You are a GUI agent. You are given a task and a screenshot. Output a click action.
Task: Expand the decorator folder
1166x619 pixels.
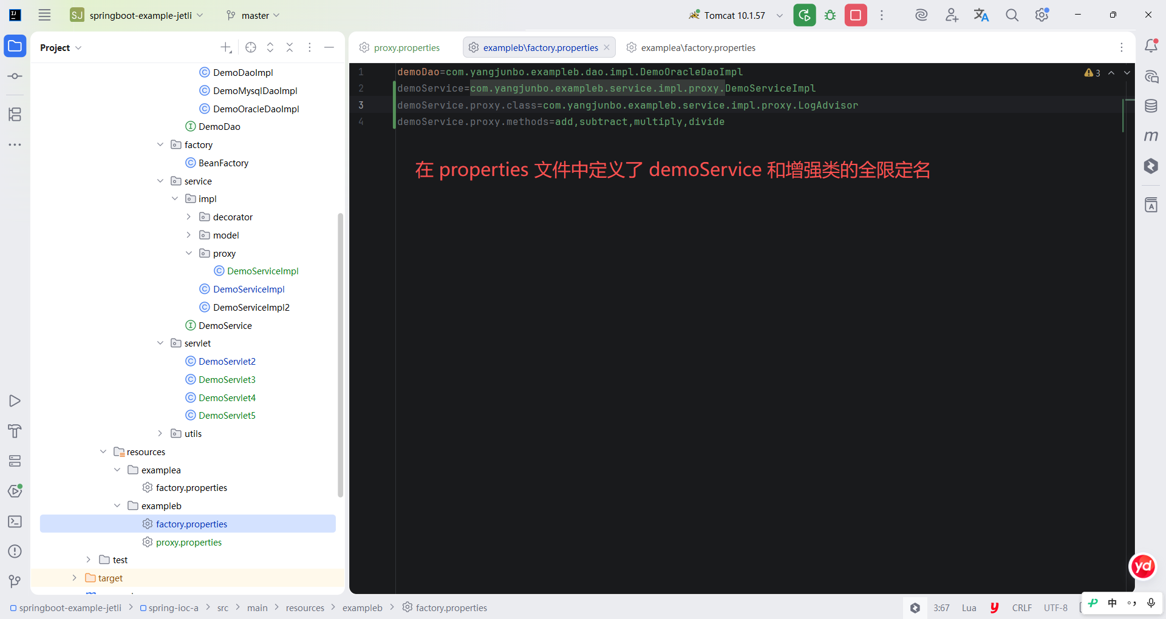pyautogui.click(x=188, y=217)
